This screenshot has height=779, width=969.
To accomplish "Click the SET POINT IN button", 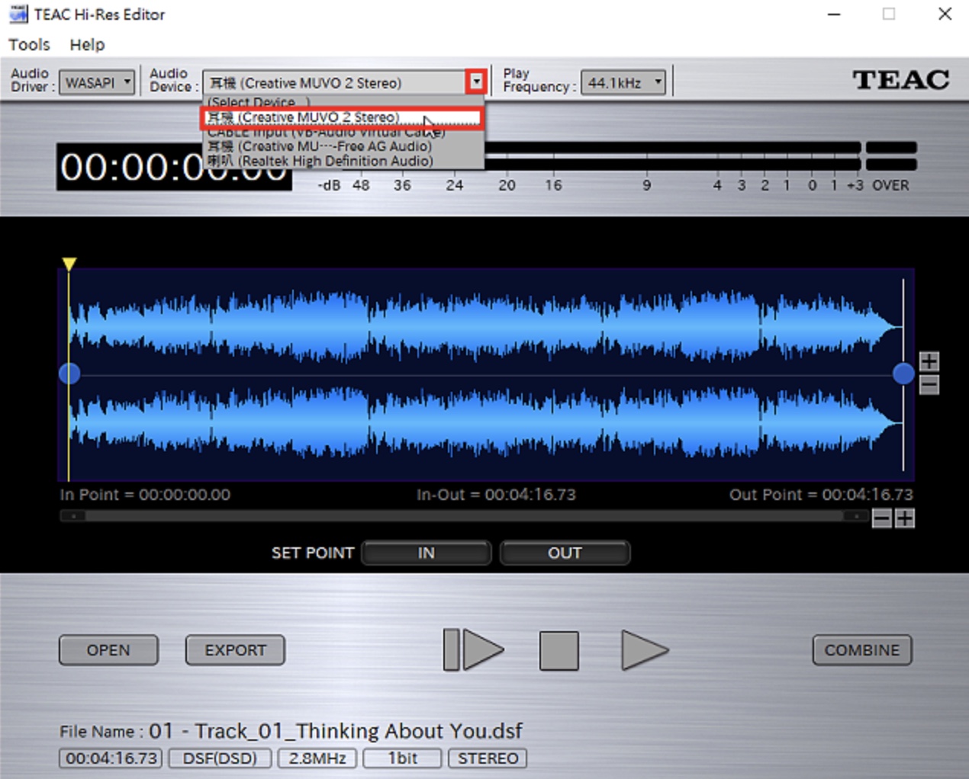I will click(x=427, y=553).
